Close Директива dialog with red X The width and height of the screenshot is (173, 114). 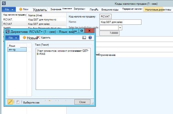click(89, 31)
